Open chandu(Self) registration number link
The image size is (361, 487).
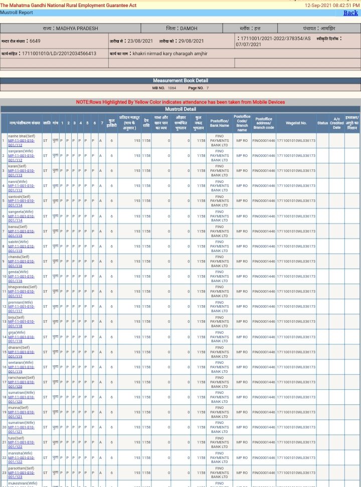coord(21,264)
